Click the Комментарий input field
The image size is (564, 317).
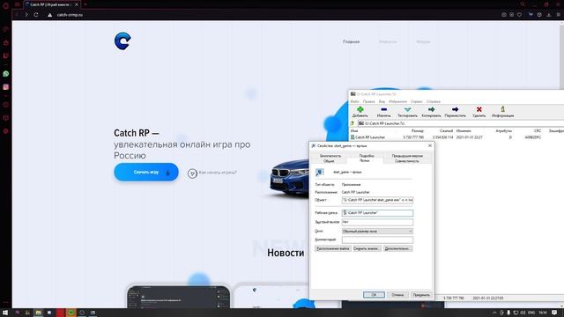click(377, 240)
